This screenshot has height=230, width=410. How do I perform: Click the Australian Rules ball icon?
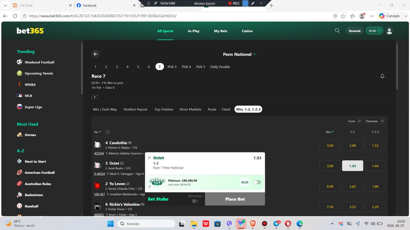[20, 184]
